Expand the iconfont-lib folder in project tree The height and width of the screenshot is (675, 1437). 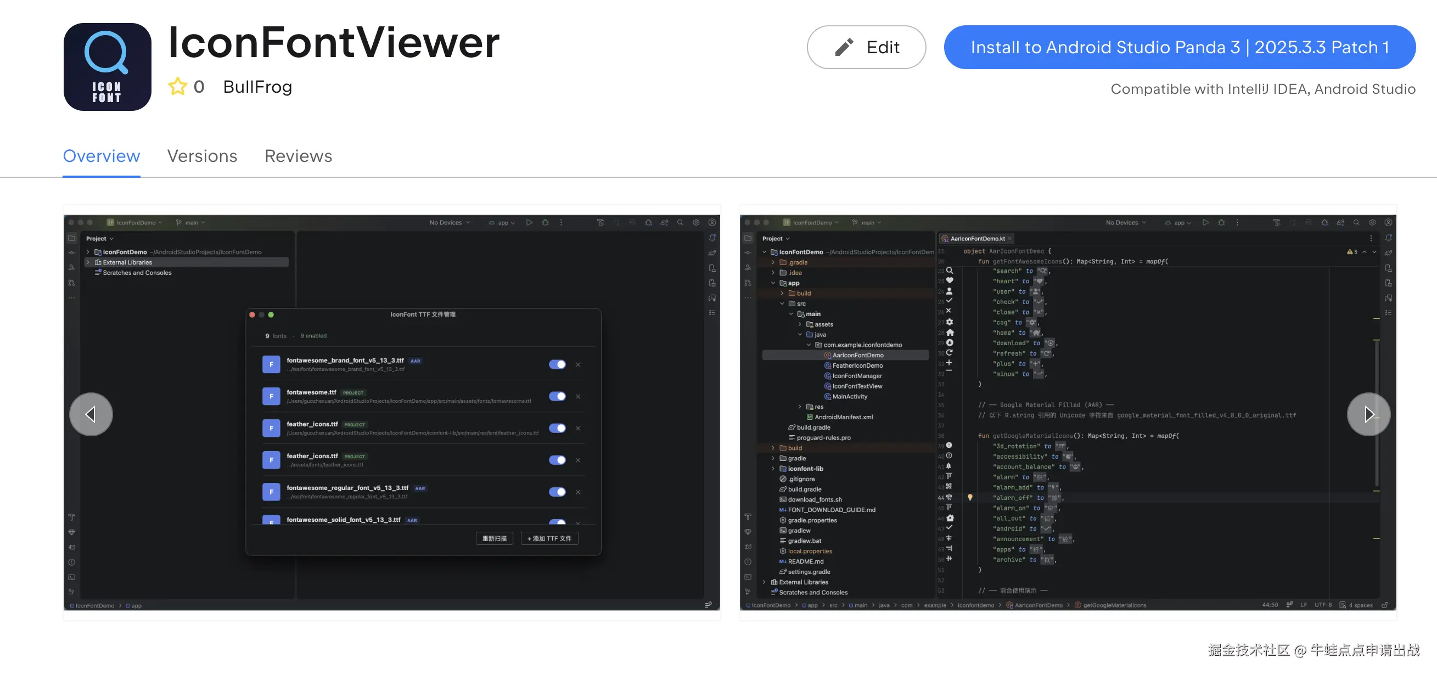(x=773, y=469)
